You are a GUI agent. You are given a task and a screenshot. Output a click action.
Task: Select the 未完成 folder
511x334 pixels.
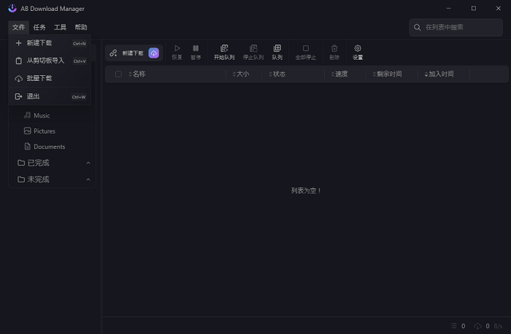pos(53,179)
